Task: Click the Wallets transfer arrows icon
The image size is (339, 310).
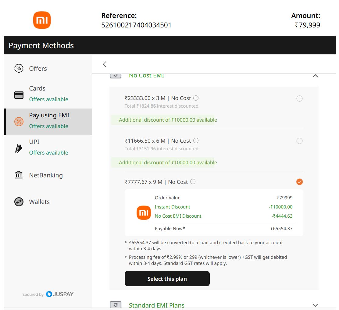Action: point(19,202)
